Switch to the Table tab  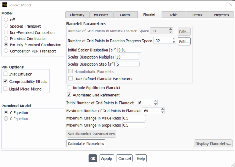[x=173, y=15]
